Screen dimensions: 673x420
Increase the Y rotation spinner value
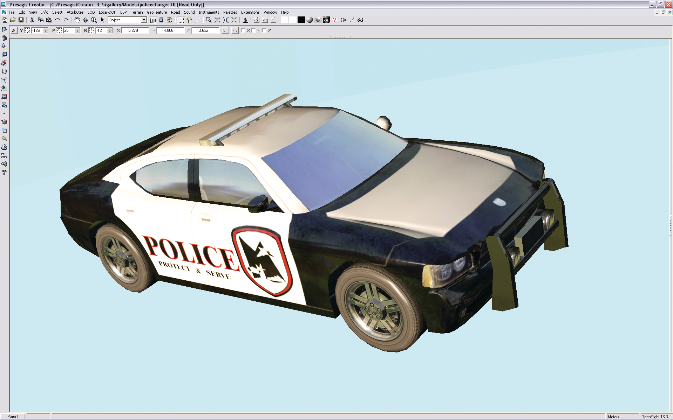(46, 29)
